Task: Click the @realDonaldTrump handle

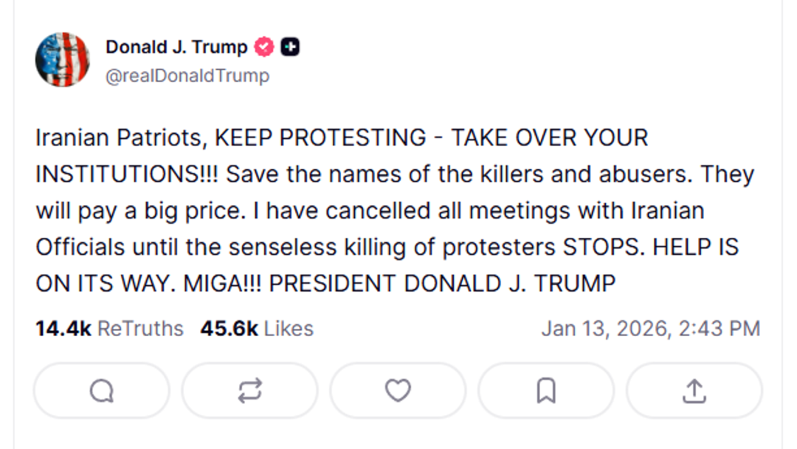Action: (187, 76)
